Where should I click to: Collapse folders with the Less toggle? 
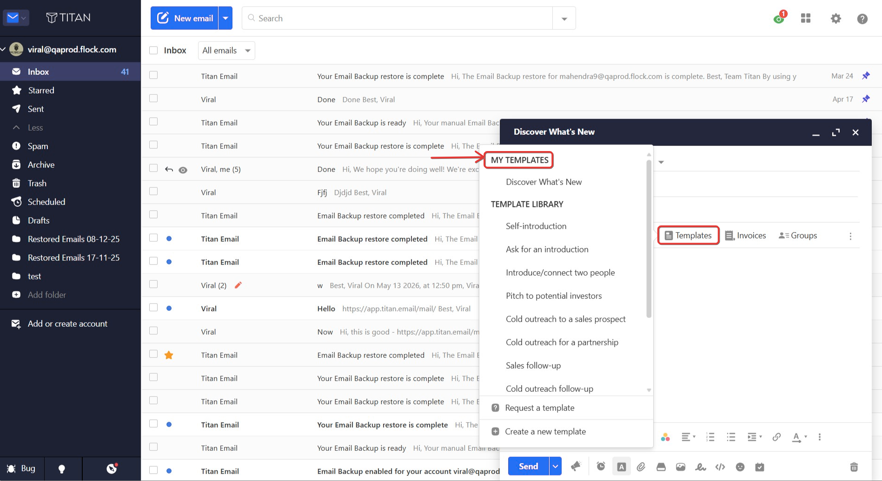[x=28, y=127]
